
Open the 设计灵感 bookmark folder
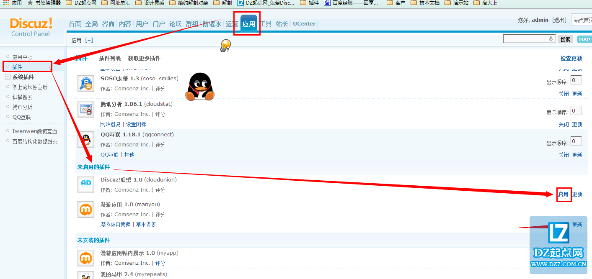click(150, 3)
